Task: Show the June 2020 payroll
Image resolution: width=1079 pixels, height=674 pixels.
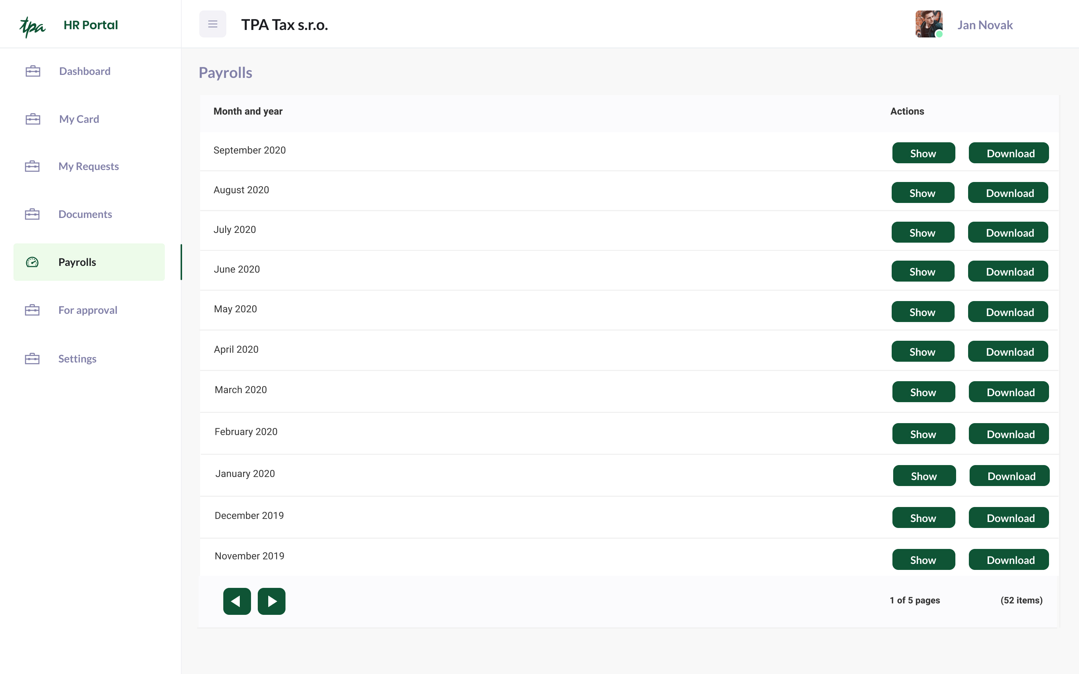Action: click(923, 271)
